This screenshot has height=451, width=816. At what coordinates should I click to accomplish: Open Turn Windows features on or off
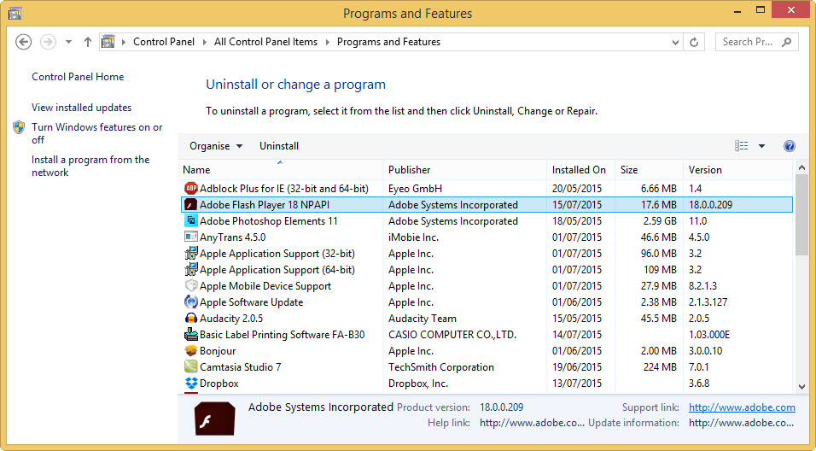pos(96,133)
